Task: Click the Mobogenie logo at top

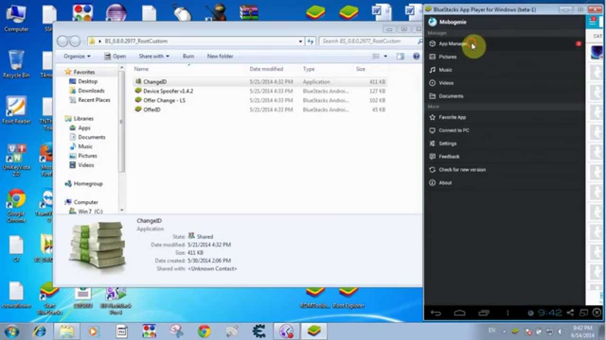Action: 432,22
